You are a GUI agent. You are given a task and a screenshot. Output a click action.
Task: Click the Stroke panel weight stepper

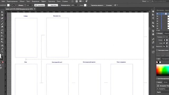point(164,37)
